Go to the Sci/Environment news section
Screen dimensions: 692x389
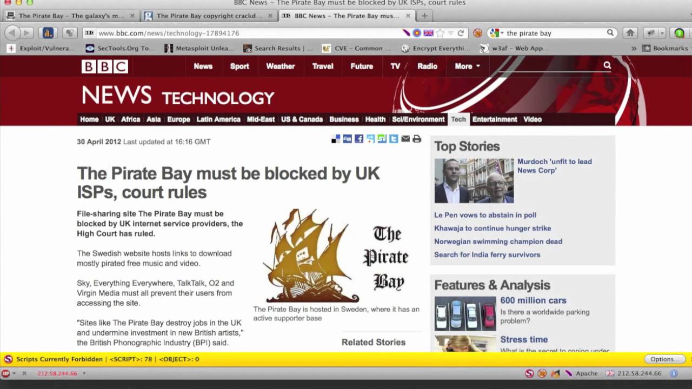point(418,119)
